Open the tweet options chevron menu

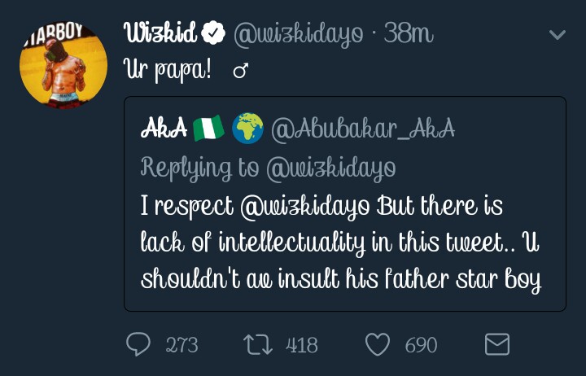[x=558, y=35]
